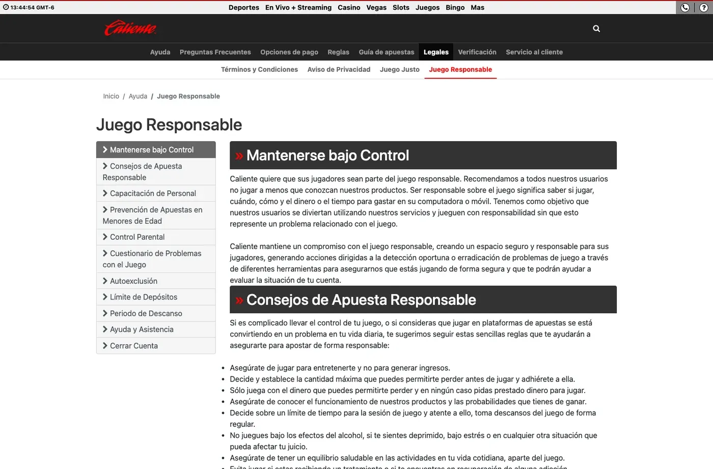This screenshot has width=713, height=469.
Task: Click chevron beside Consejos de Apuesta Responsable
Action: [105, 166]
